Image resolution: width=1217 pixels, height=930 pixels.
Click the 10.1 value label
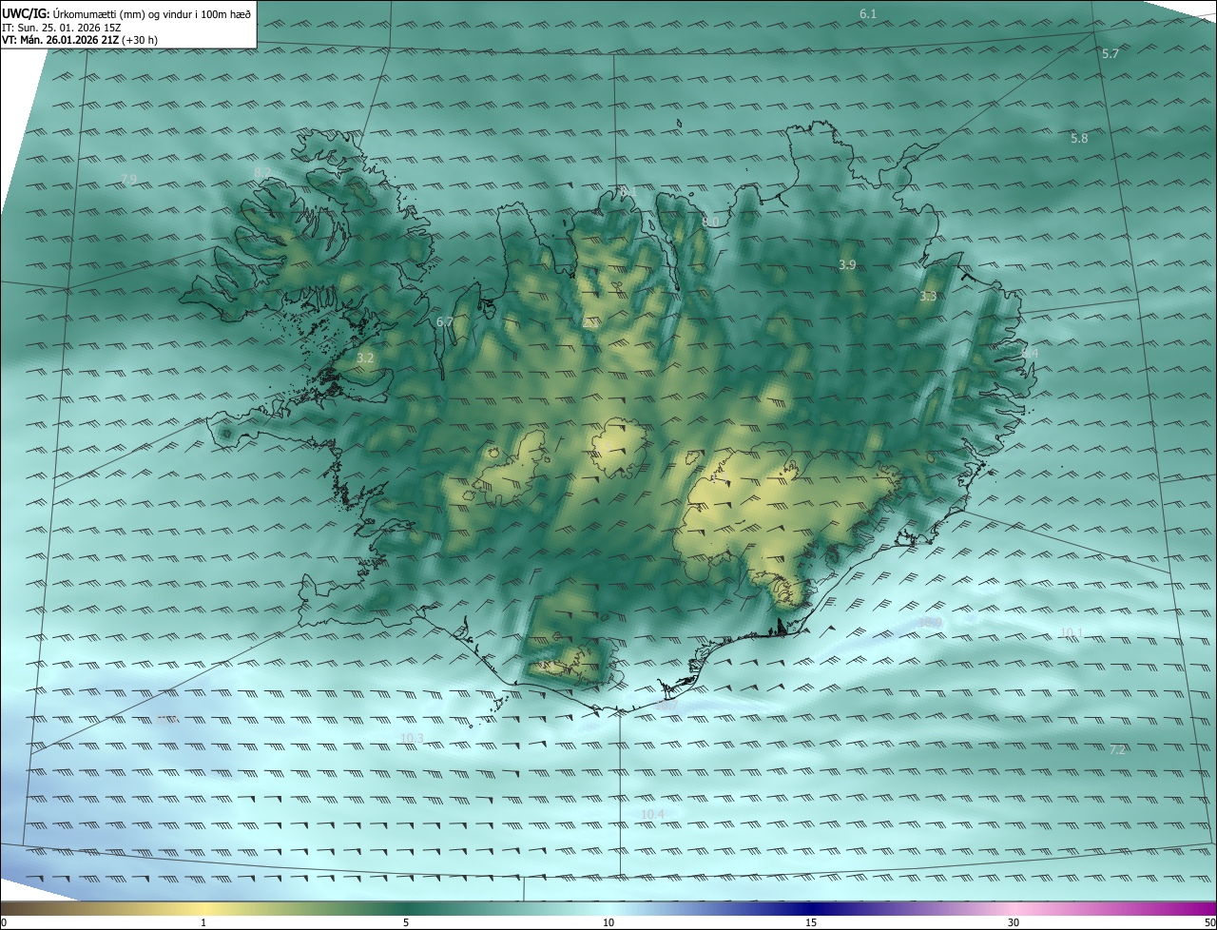point(1072,633)
